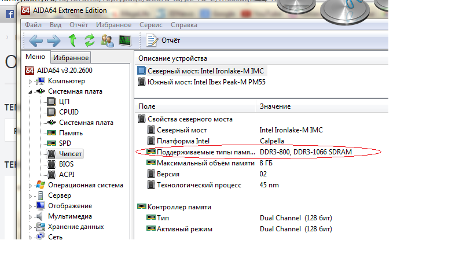Select the AIDA64 v3.20.2600 root node

tap(64, 71)
